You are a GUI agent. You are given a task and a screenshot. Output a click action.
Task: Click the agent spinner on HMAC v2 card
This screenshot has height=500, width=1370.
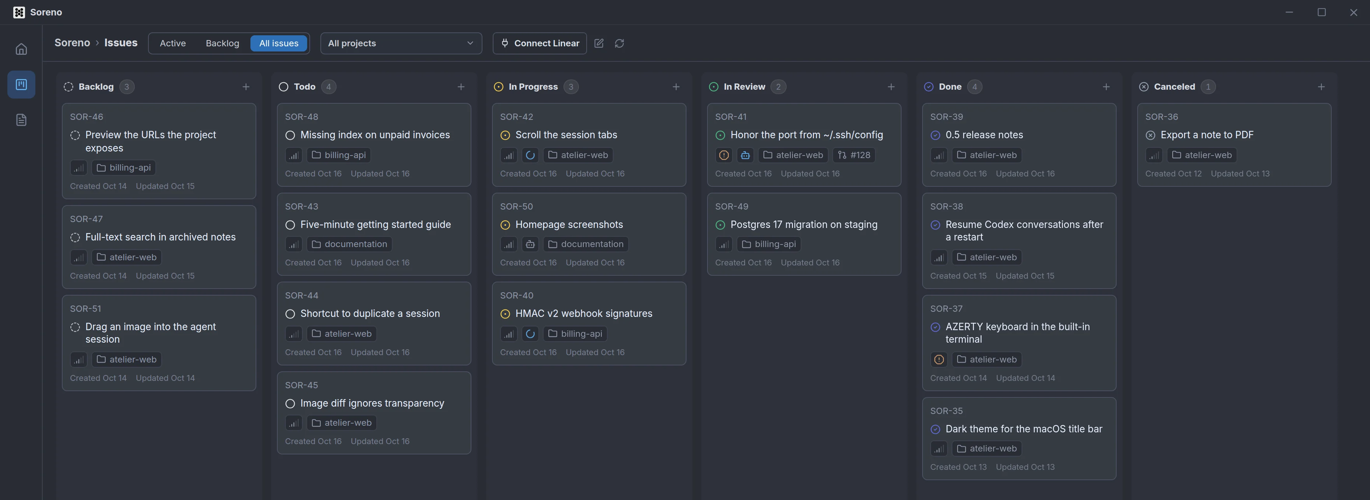pyautogui.click(x=530, y=334)
